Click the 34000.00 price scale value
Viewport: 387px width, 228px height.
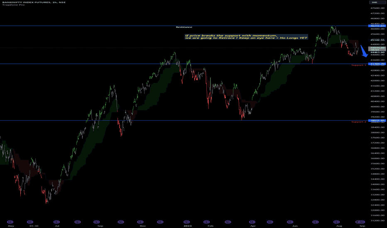[377, 184]
